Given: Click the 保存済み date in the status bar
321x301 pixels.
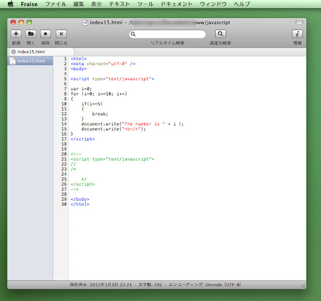Looking at the screenshot, I should coord(101,285).
